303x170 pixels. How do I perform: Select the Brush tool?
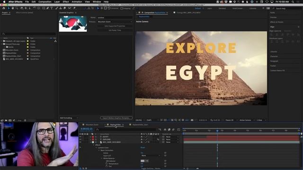pyautogui.click(x=57, y=8)
